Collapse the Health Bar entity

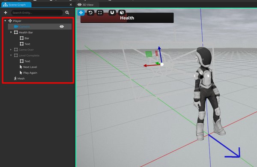coord(11,32)
